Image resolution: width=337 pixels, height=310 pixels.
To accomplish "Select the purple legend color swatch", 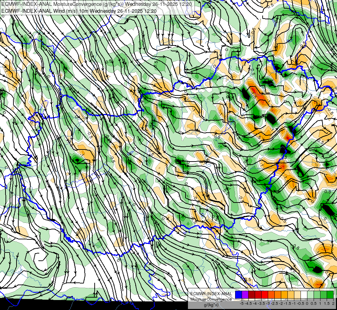I will coord(245,294).
